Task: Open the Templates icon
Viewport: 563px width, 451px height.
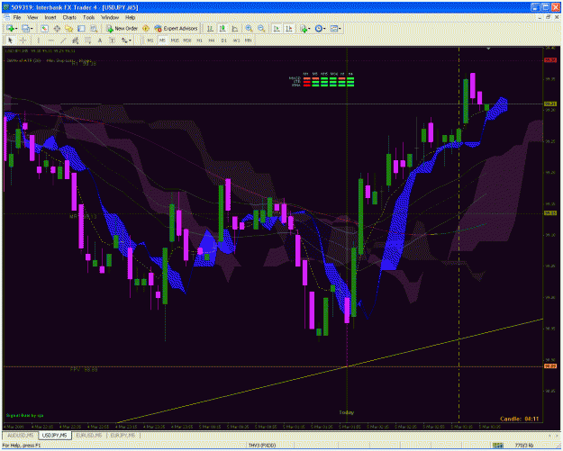Action: click(334, 28)
